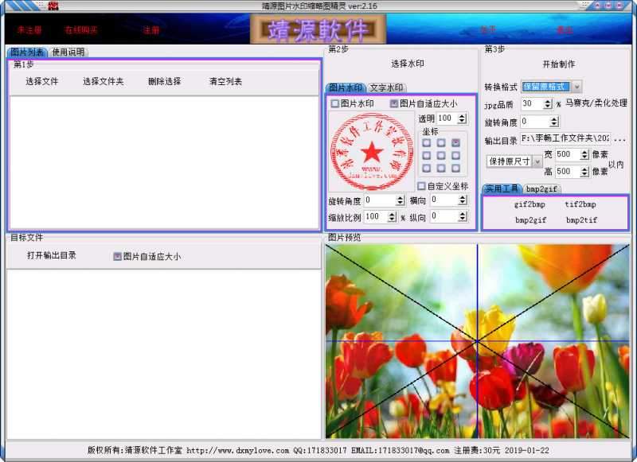Run the tif2bmp conversion tool
This screenshot has width=637, height=462.
(x=580, y=204)
